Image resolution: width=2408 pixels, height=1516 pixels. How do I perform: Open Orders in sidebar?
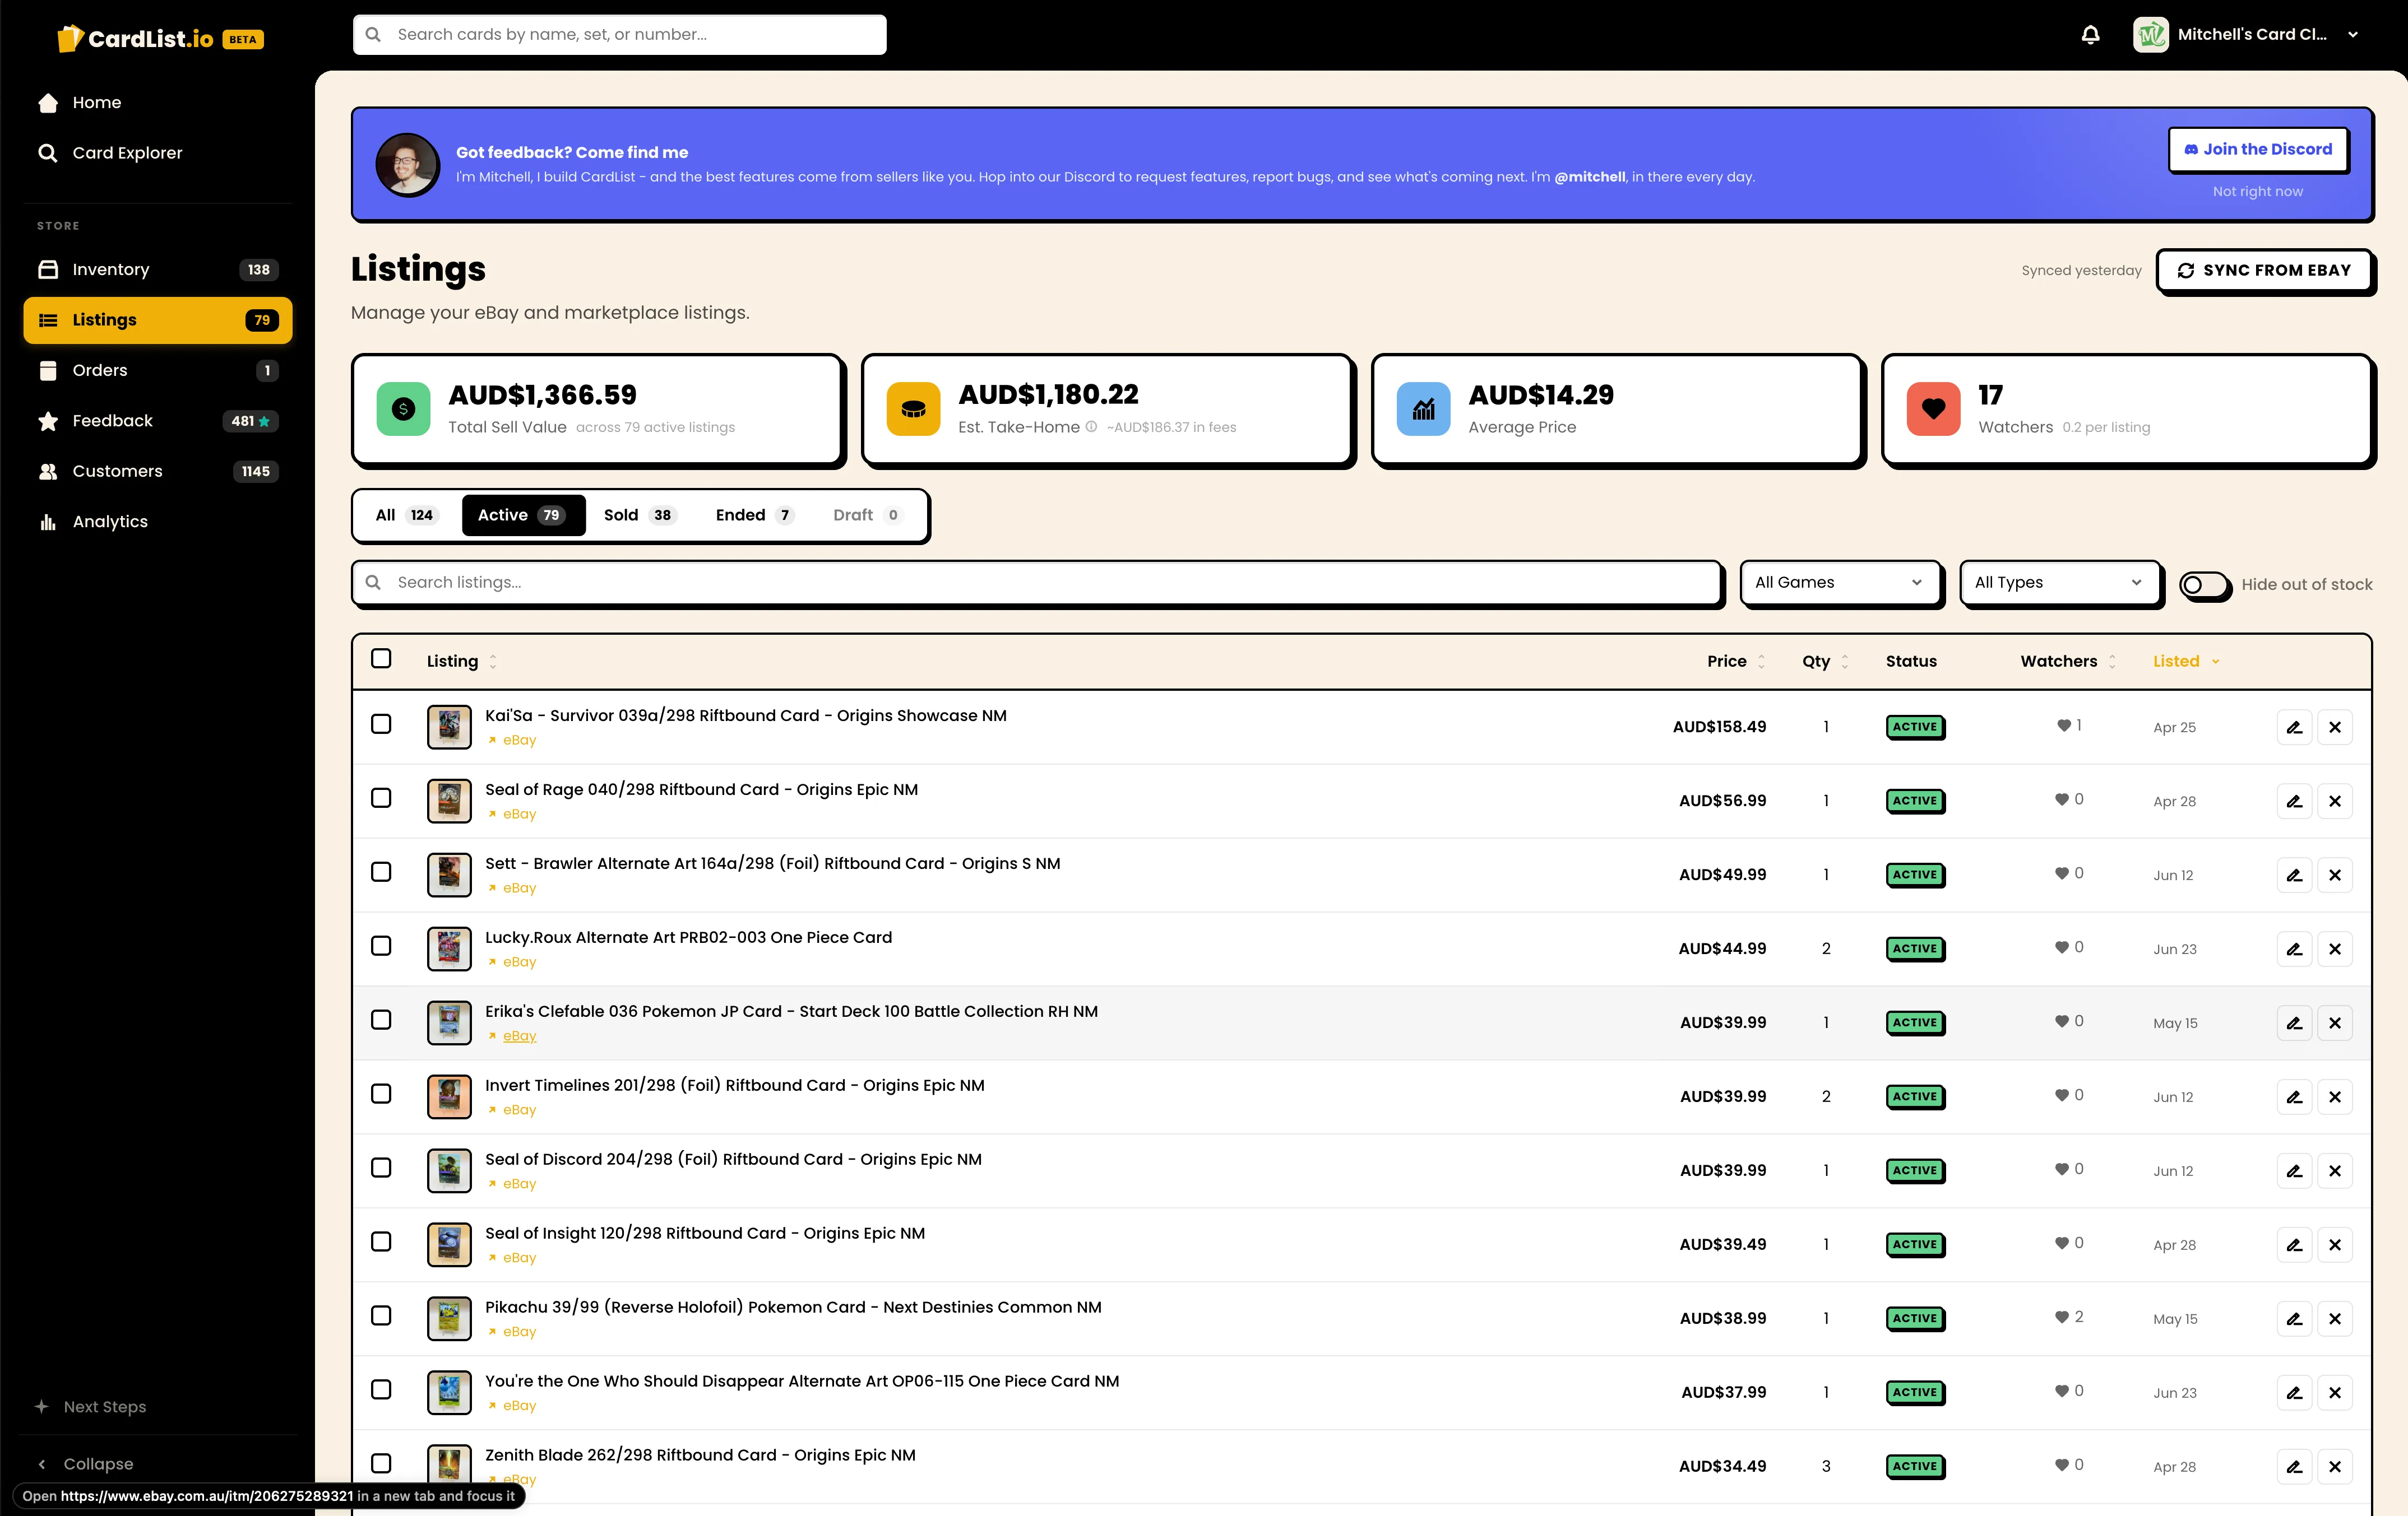click(x=158, y=371)
